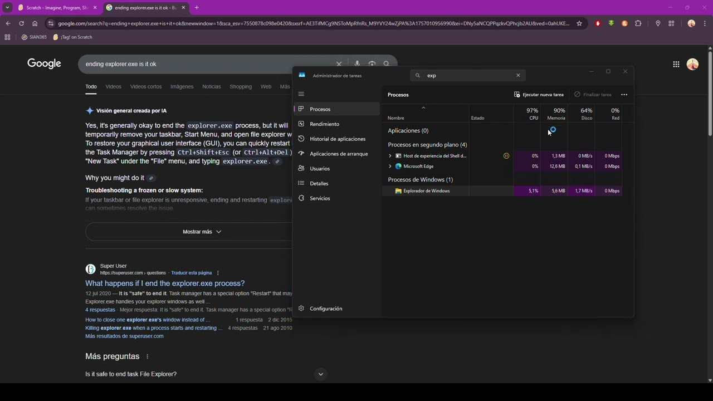Image resolution: width=713 pixels, height=401 pixels.
Task: Open the Google apps grid
Action: [676, 64]
